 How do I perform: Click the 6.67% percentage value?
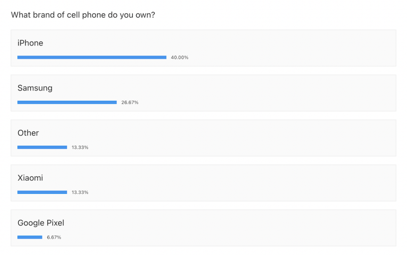(54, 238)
